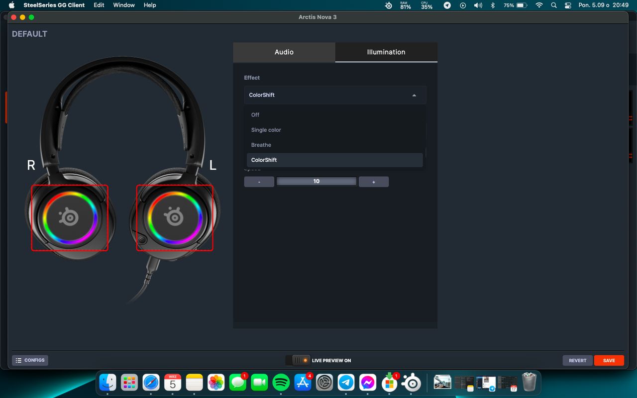Click the Revert button
Image resolution: width=637 pixels, height=398 pixels.
pyautogui.click(x=578, y=360)
